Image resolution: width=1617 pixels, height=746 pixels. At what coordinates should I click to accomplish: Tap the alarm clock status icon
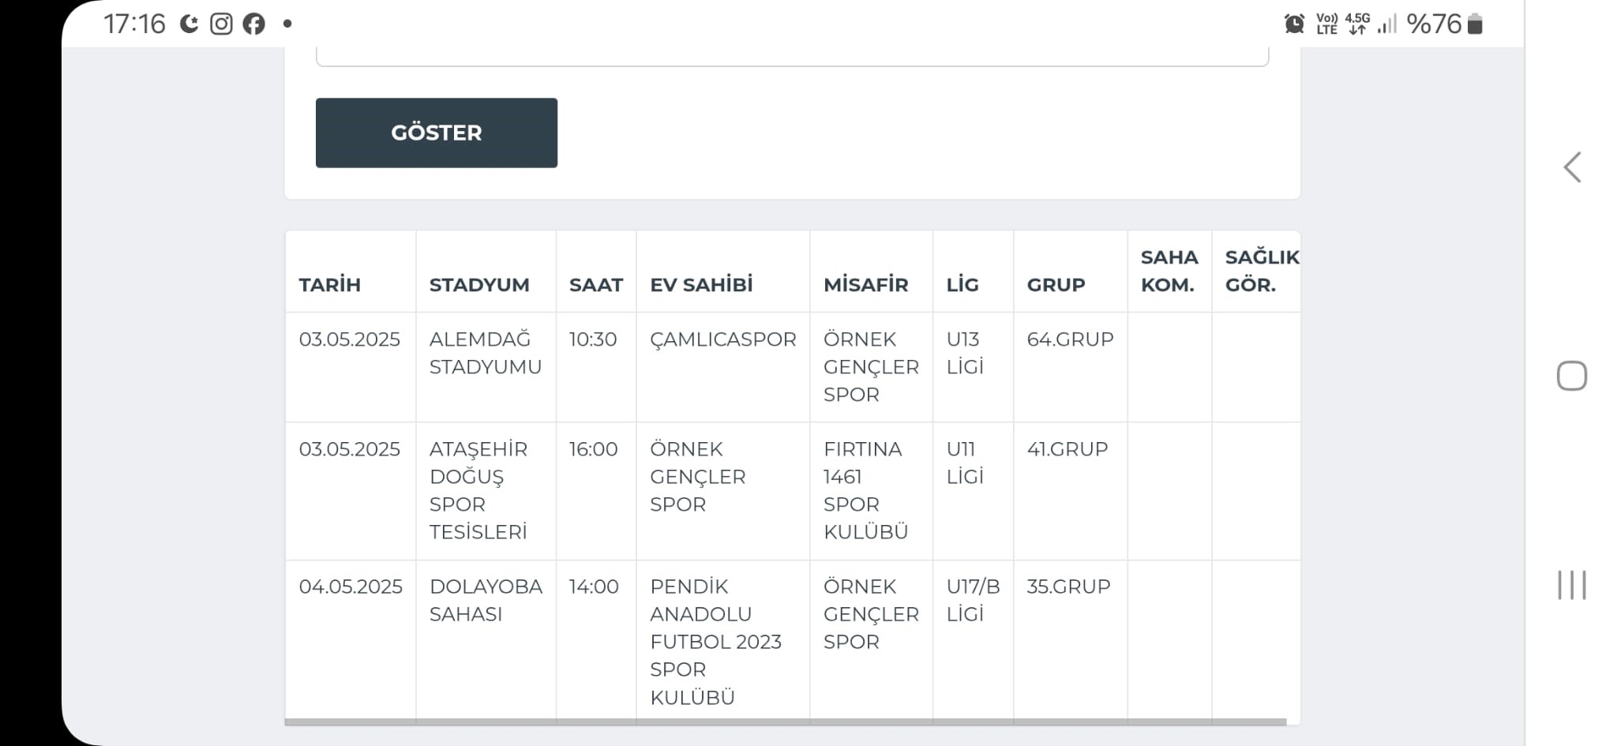1294,24
